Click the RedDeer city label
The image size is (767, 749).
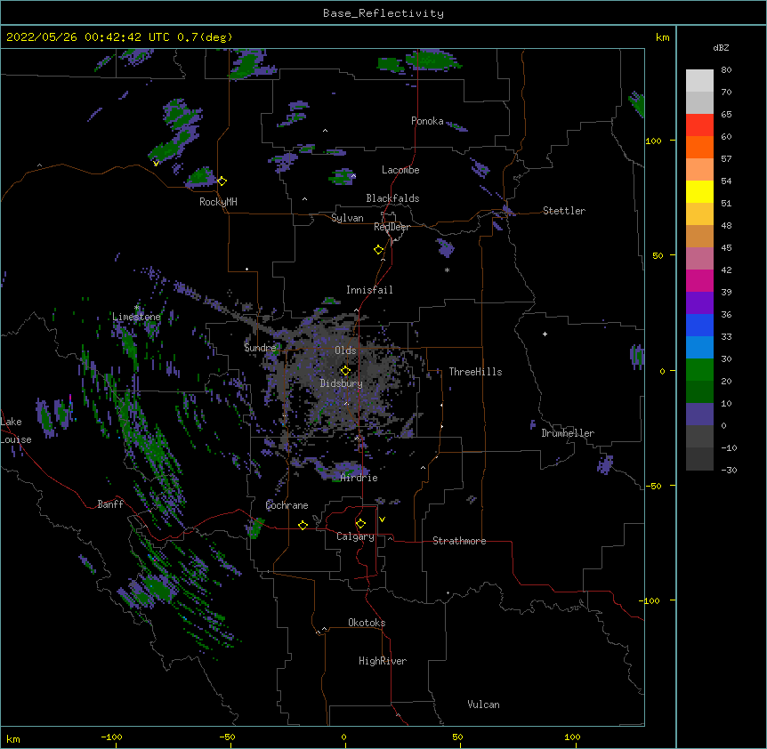[392, 227]
